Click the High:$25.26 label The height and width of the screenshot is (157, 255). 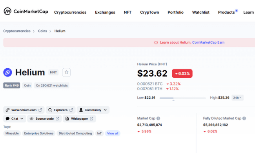click(x=220, y=98)
